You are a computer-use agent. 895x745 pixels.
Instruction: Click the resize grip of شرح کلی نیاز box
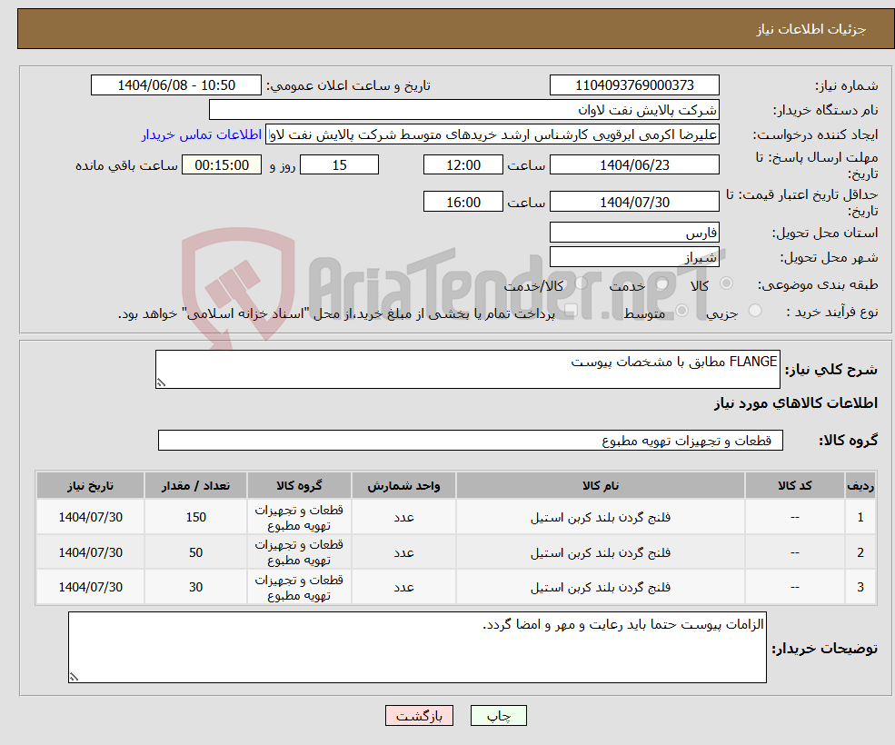[162, 382]
